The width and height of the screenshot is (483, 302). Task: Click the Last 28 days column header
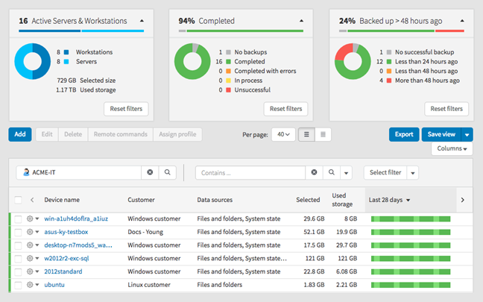pos(390,200)
